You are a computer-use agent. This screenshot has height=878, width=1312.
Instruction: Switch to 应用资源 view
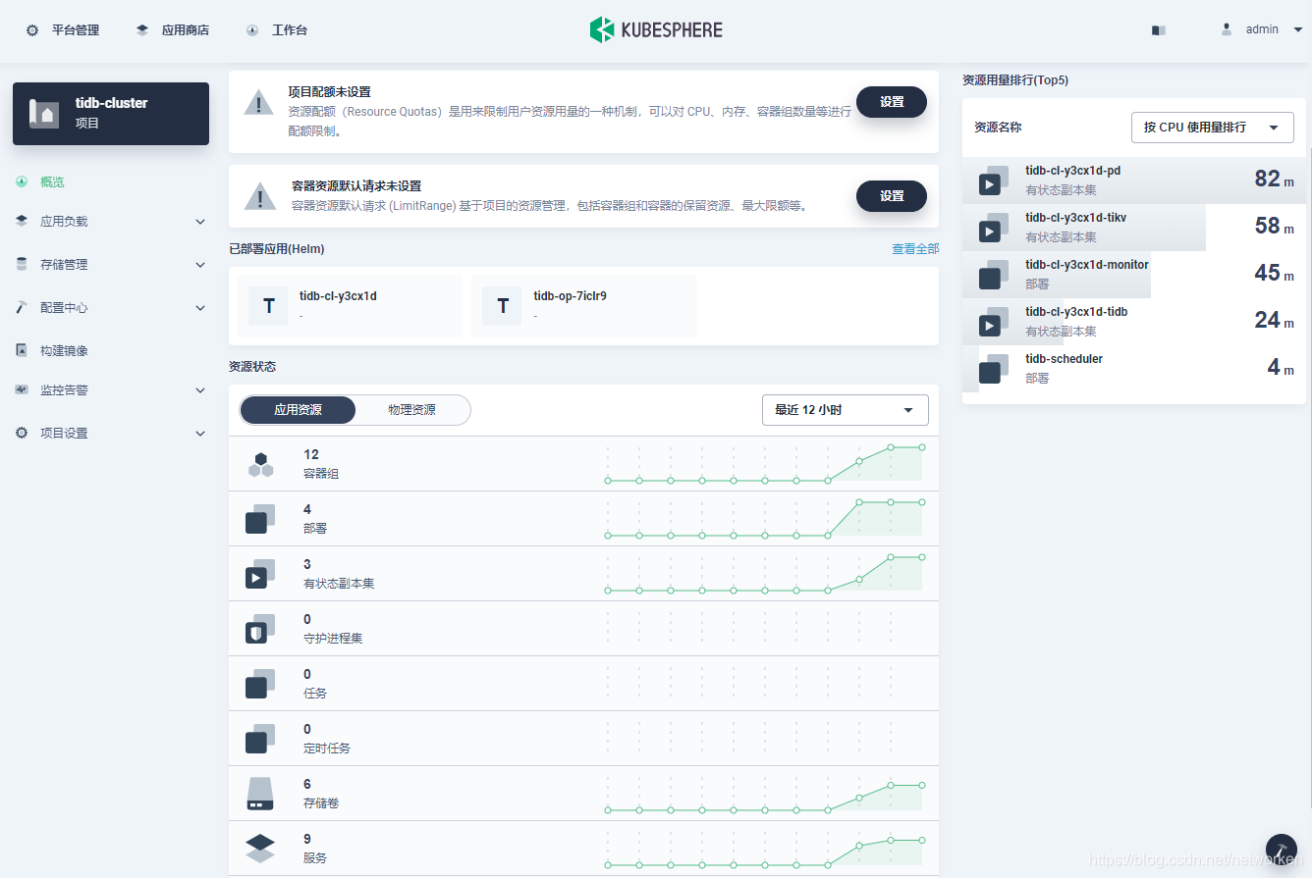click(298, 410)
